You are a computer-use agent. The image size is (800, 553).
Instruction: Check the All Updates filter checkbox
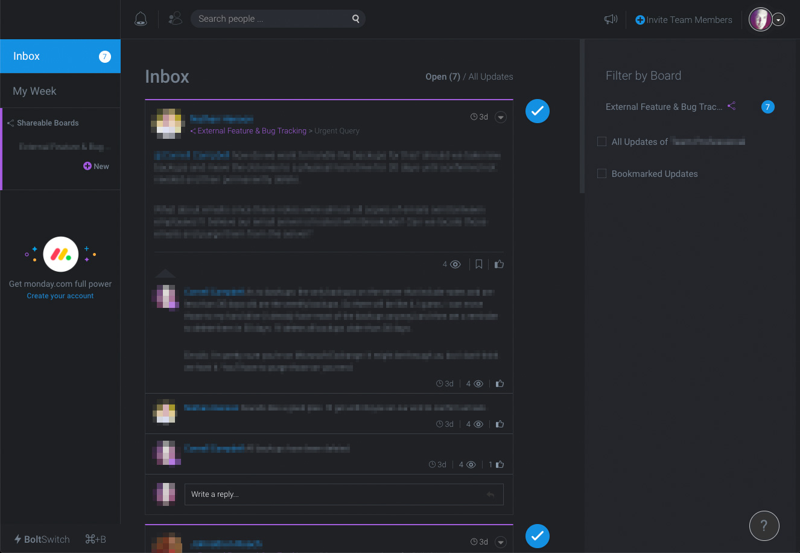click(x=602, y=141)
